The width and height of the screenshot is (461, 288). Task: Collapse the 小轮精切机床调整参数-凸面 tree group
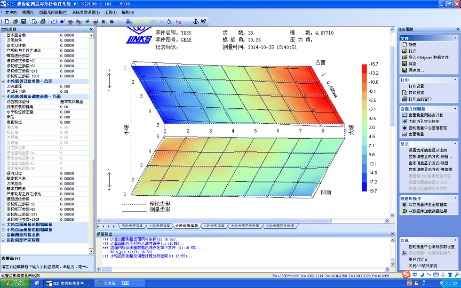tap(3, 97)
